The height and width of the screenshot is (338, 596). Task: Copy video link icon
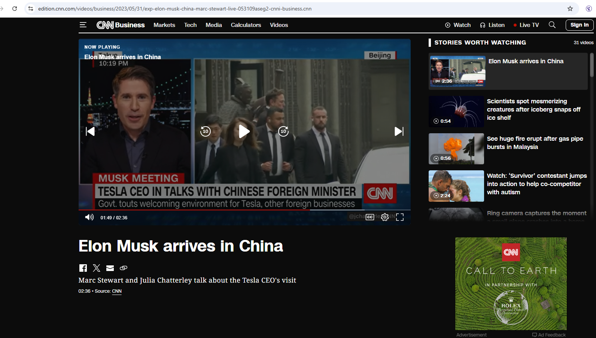(124, 268)
